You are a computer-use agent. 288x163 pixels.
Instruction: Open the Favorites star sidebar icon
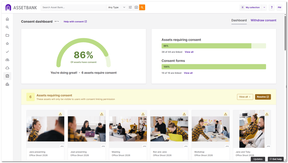click(7, 44)
